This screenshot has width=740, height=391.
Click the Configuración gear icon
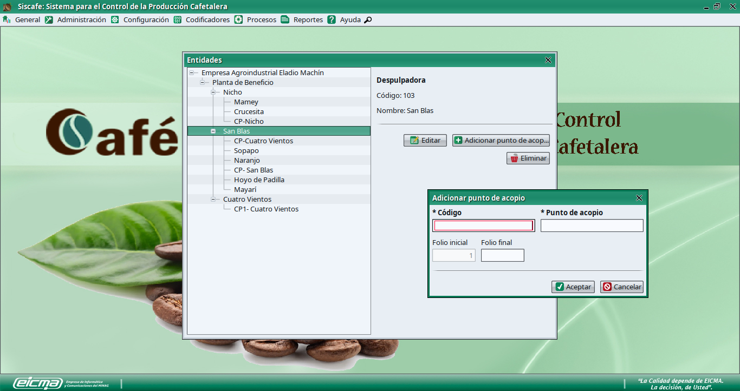pyautogui.click(x=115, y=19)
